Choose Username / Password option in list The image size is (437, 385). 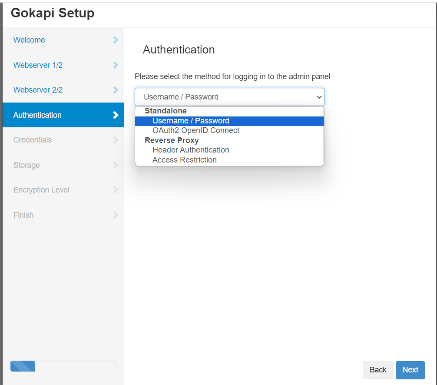tap(229, 121)
